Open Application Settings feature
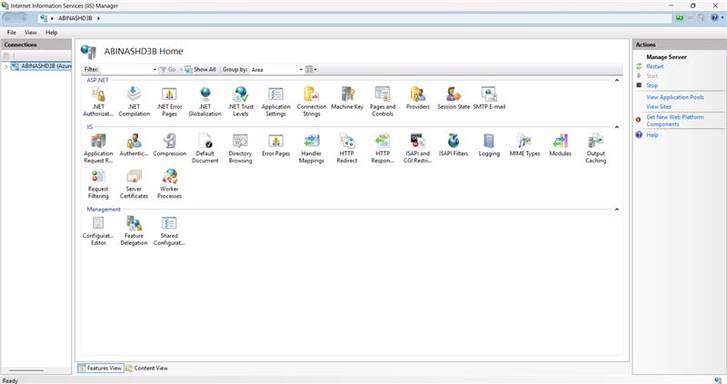 (x=276, y=101)
